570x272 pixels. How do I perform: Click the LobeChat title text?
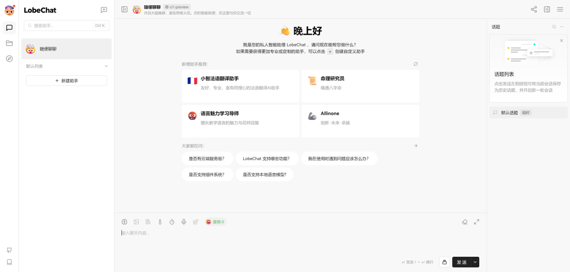point(40,11)
